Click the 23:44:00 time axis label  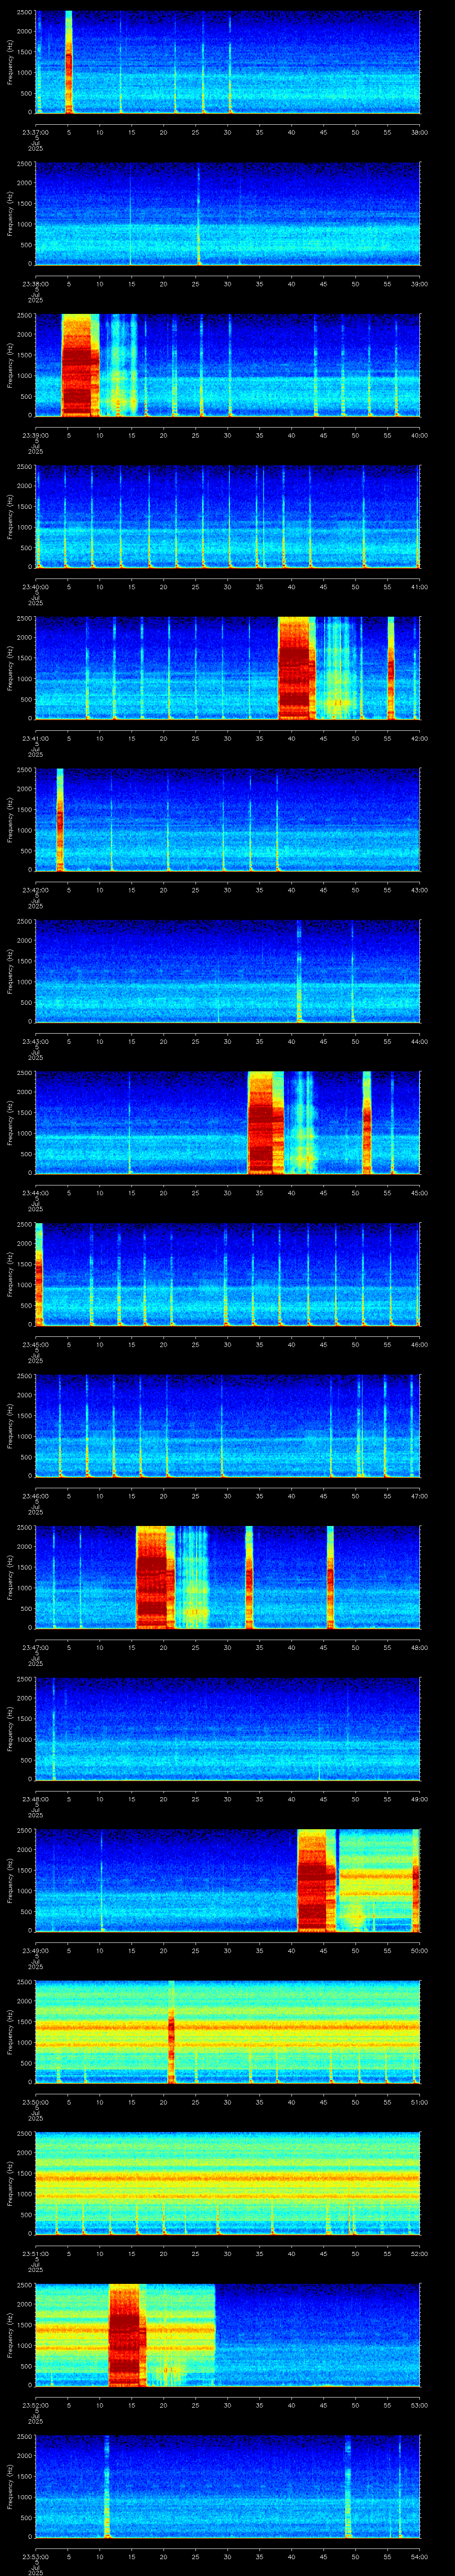pyautogui.click(x=35, y=1192)
